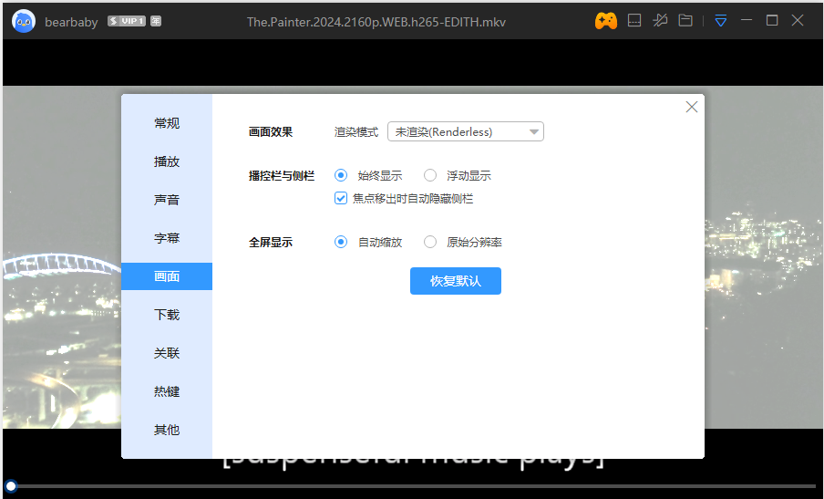
Task: Open the 字幕 settings tab
Action: [167, 238]
